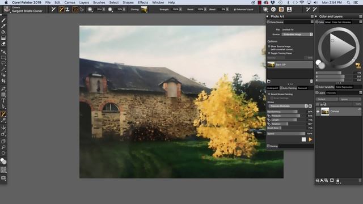Open the Resat value dropdown
The image size is (363, 204).
click(x=205, y=10)
